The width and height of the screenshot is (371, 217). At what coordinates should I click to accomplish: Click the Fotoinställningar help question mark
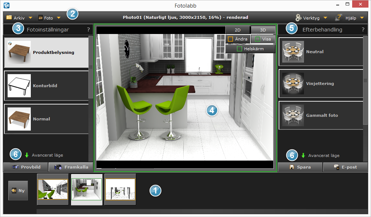[x=88, y=30]
